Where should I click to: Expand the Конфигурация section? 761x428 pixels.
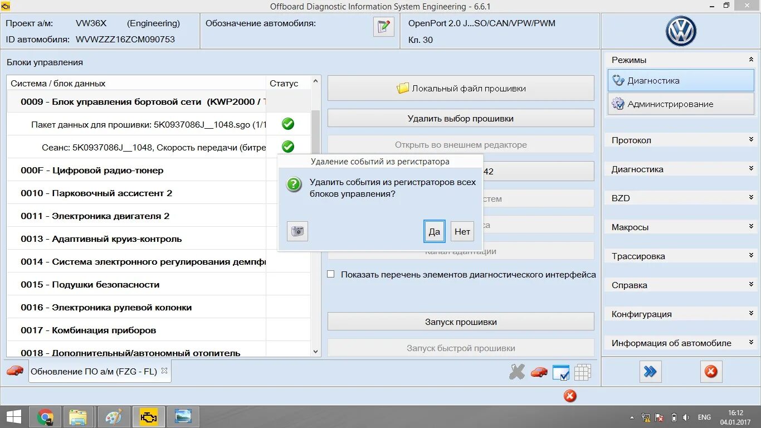[751, 314]
